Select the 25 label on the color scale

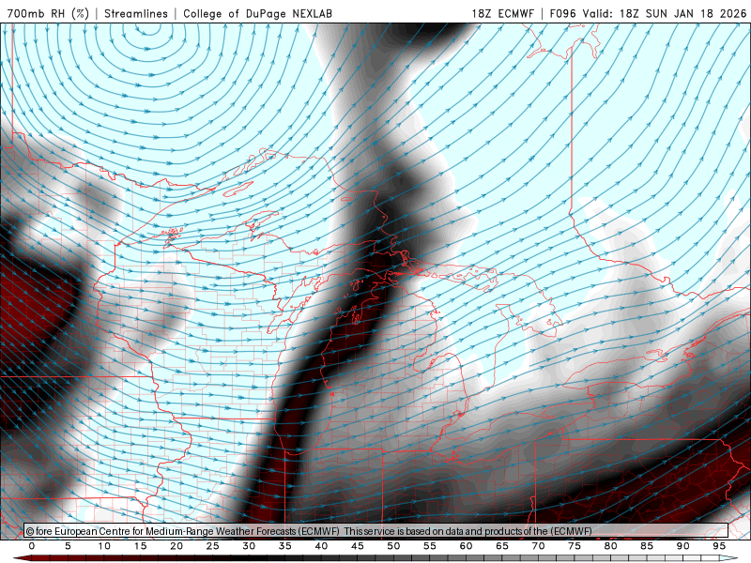tap(213, 546)
